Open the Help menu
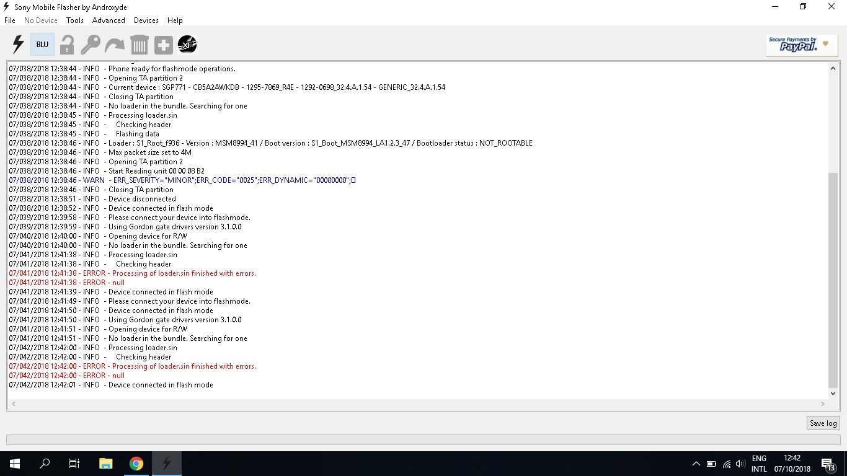Viewport: 847px width, 476px height. coord(175,20)
